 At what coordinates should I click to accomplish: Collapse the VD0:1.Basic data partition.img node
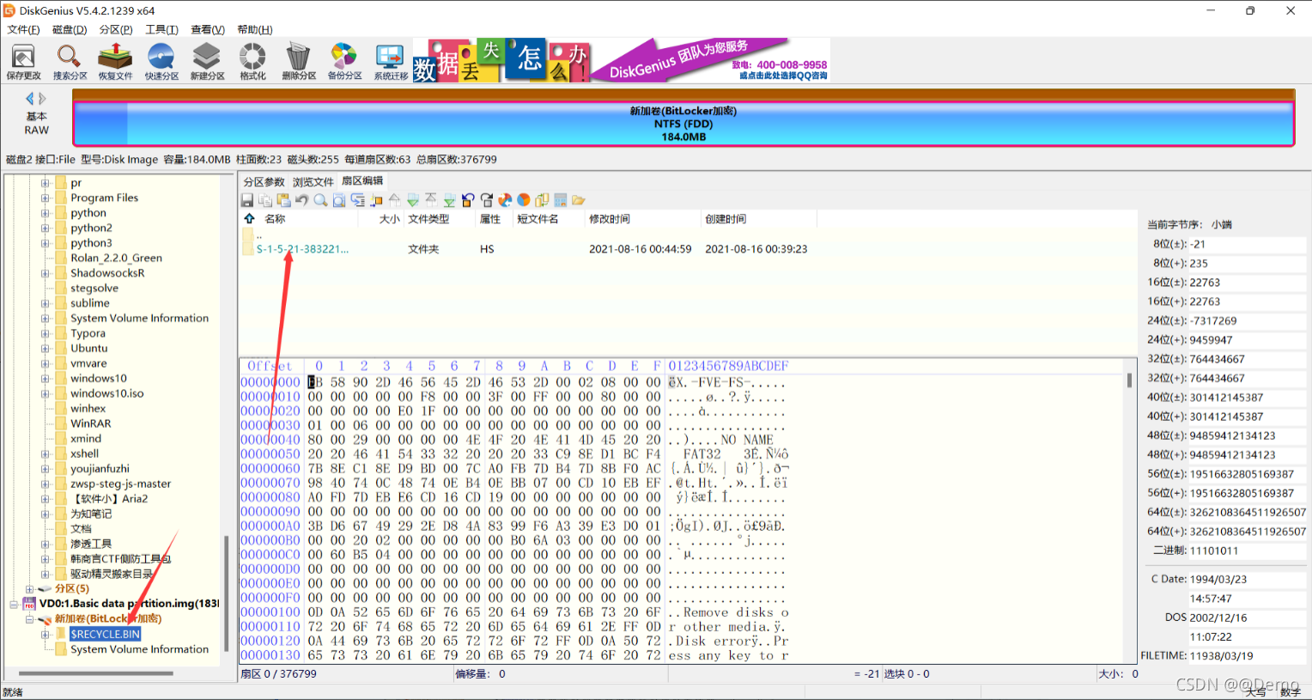click(14, 604)
